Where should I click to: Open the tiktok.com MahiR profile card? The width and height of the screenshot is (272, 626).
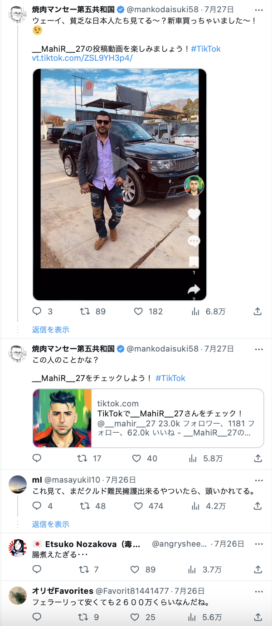pos(148,418)
